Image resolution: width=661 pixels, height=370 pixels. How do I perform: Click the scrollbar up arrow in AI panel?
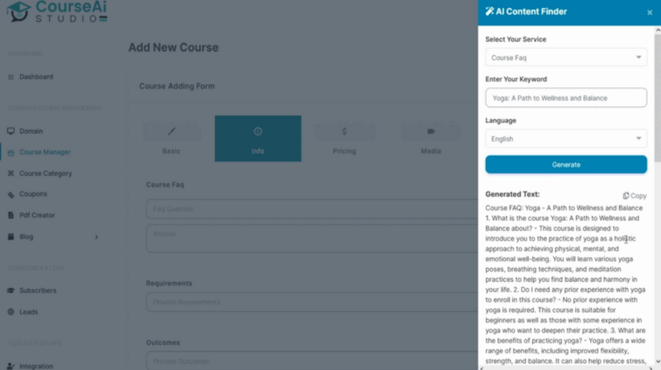click(658, 30)
